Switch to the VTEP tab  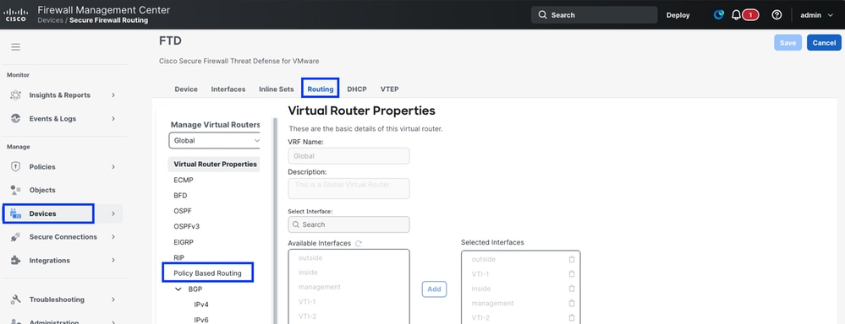(390, 89)
